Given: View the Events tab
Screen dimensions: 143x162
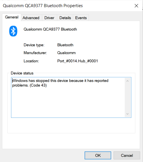Looking at the screenshot, I should (81, 18).
